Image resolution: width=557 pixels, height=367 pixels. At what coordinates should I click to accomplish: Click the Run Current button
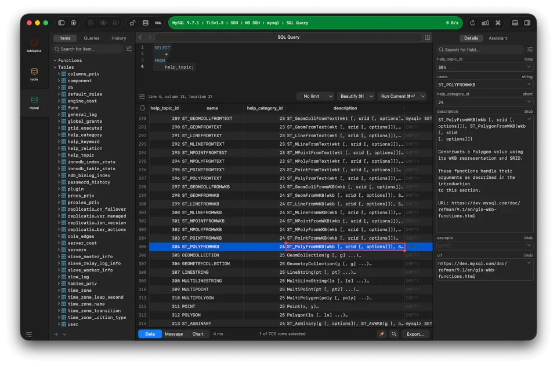tap(398, 96)
